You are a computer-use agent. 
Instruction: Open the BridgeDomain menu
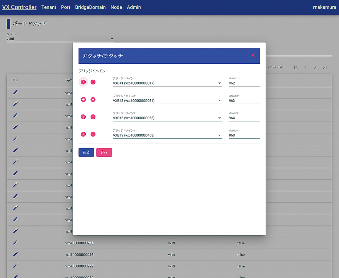pyautogui.click(x=90, y=7)
